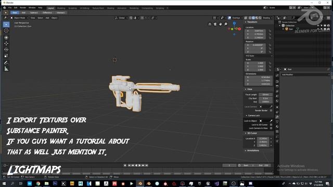This screenshot has height=187, width=333.
Task: Pick the Annotate pencil tool
Action: click(6, 62)
